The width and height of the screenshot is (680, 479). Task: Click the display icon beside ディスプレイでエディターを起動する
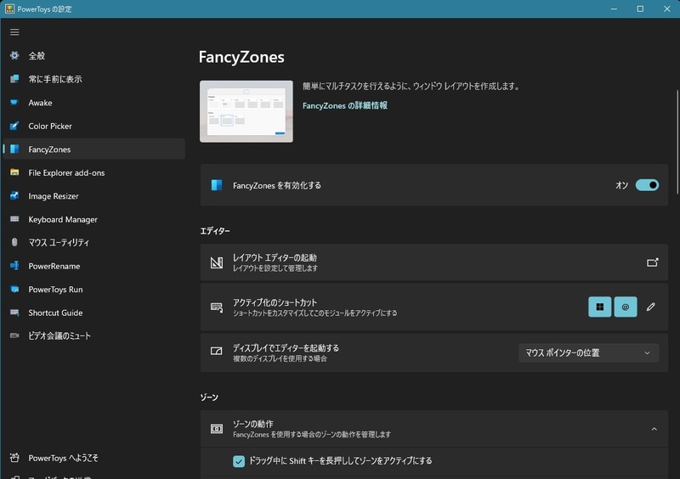pyautogui.click(x=217, y=351)
